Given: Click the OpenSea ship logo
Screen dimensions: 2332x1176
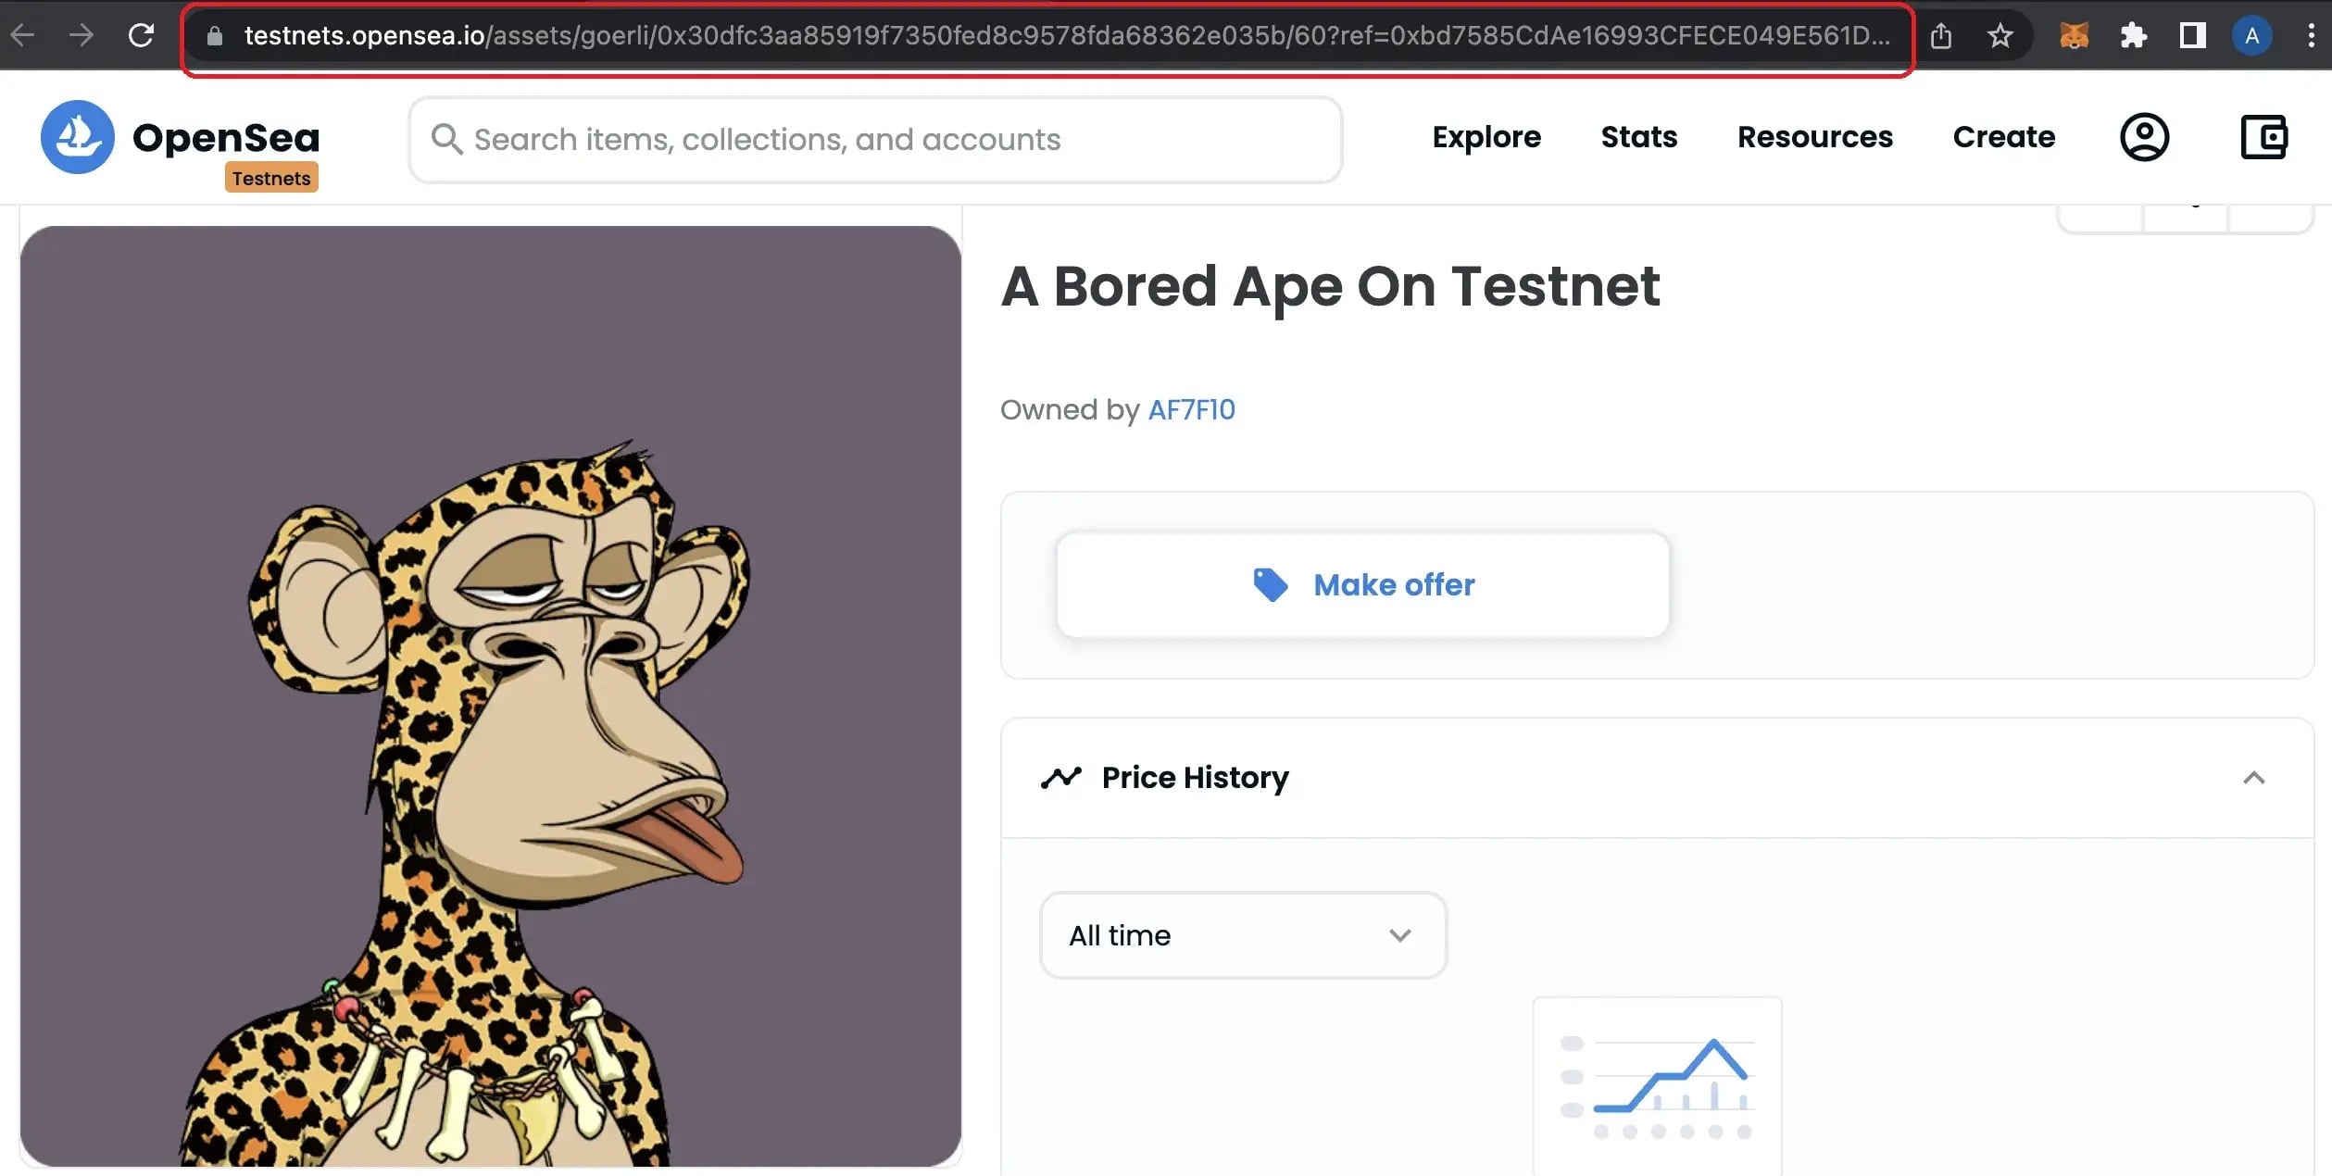Looking at the screenshot, I should pyautogui.click(x=78, y=137).
